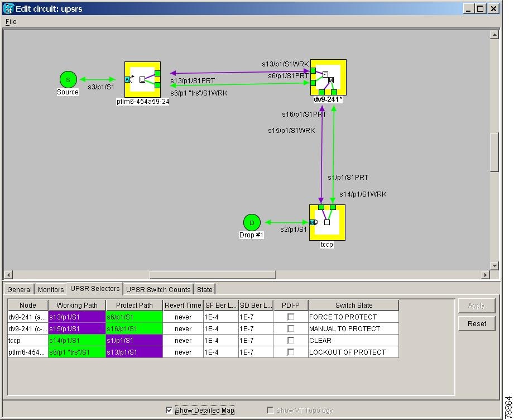Open SF Ber Level cell for tccp row
The height and width of the screenshot is (420, 514).
click(221, 341)
